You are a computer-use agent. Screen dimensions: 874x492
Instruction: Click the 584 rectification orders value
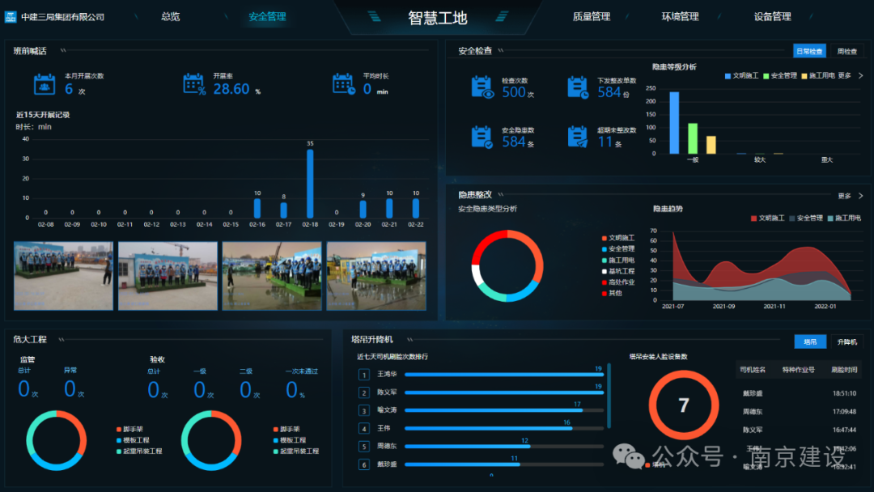(609, 92)
